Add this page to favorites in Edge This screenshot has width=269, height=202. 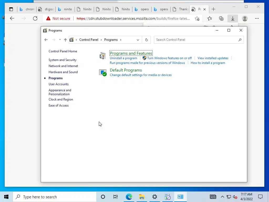click(197, 18)
